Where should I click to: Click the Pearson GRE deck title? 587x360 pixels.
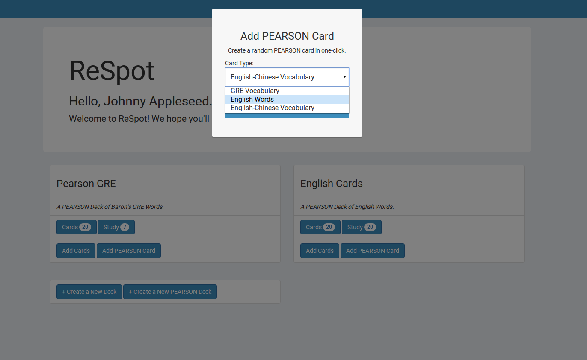pos(86,184)
